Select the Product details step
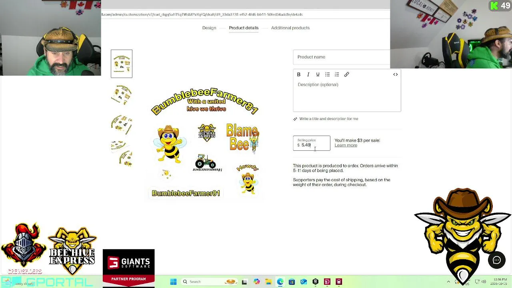The height and width of the screenshot is (288, 512). [244, 28]
